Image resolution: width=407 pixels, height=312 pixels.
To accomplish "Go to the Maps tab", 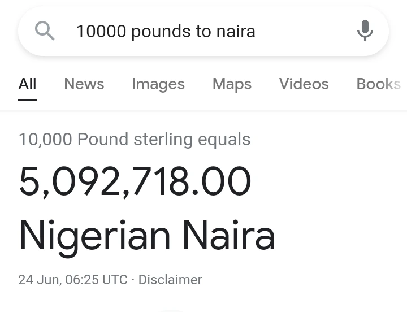I will 232,84.
